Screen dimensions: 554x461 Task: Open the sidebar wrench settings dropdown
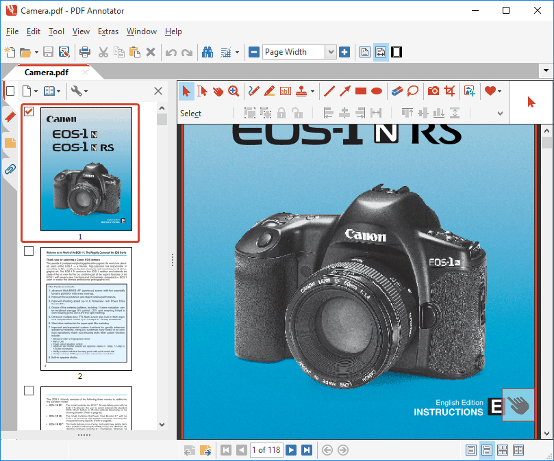pos(86,92)
